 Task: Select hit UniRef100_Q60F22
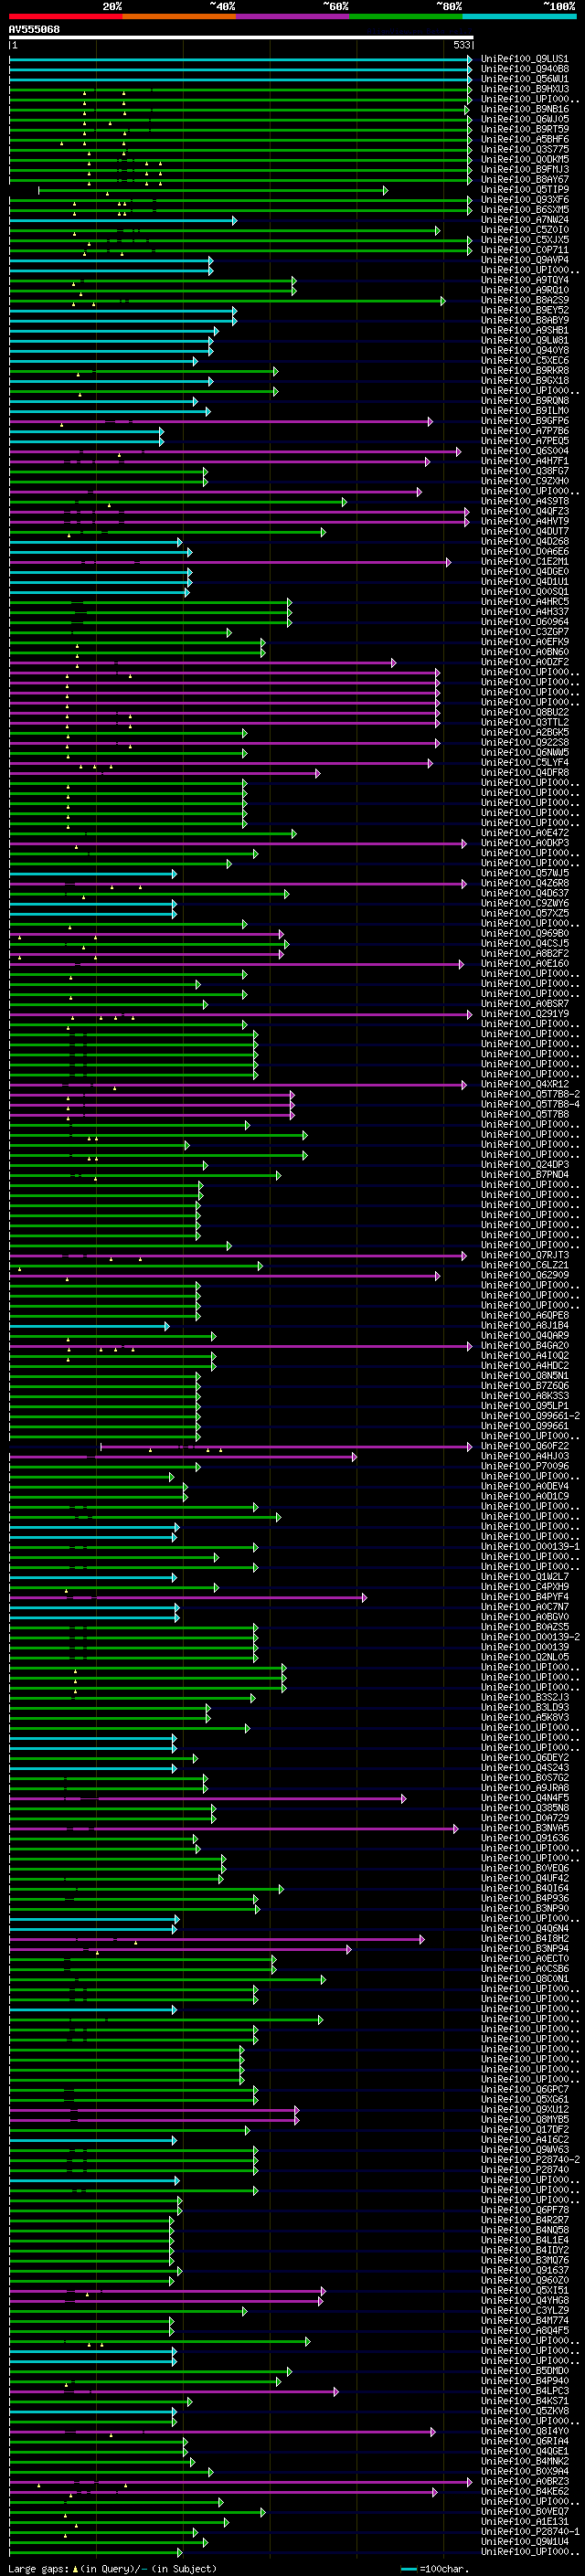(x=524, y=1446)
